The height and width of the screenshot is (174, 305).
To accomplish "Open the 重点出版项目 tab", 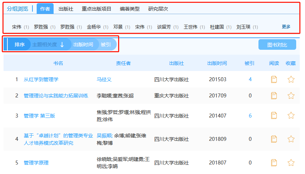I will 96,9.
